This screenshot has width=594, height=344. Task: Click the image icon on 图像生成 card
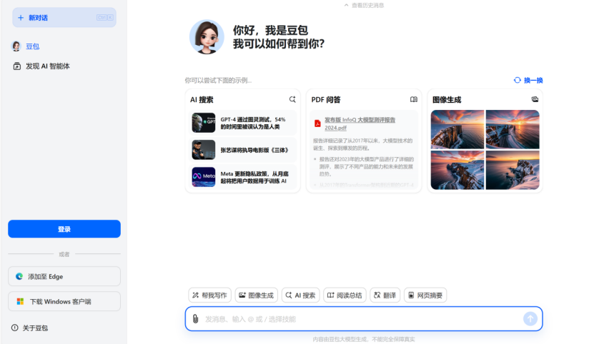coord(535,99)
